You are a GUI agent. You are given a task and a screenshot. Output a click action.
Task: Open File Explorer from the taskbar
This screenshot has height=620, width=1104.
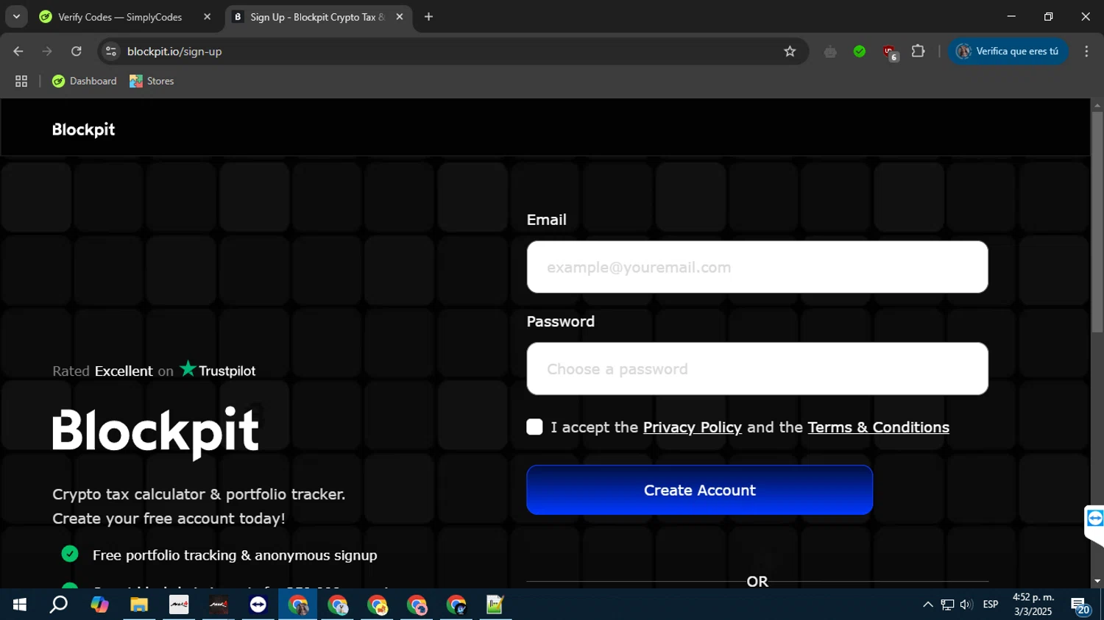coord(139,605)
